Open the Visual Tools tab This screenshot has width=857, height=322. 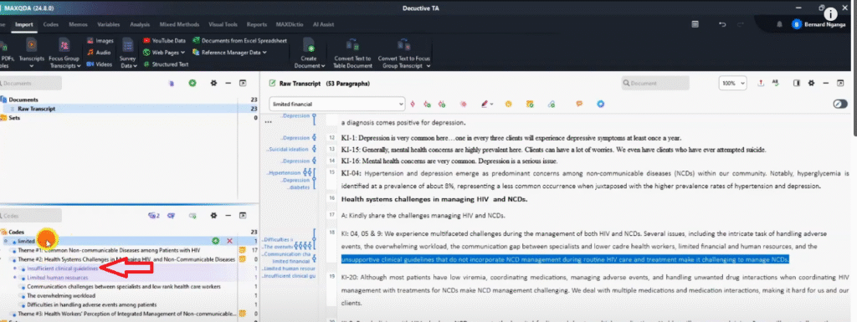tap(223, 24)
